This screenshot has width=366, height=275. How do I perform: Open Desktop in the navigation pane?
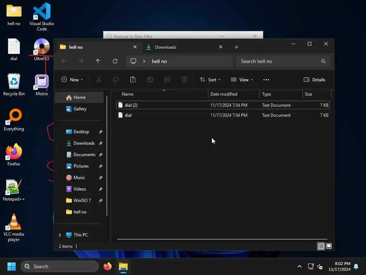[x=79, y=132]
